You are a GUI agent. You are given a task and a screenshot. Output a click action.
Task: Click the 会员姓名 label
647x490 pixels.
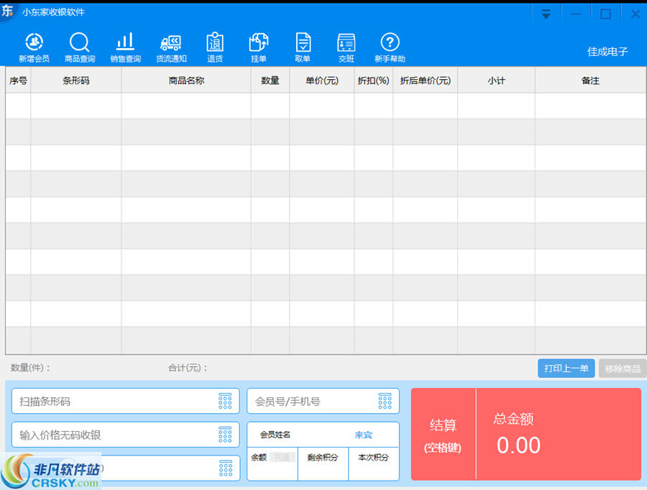275,435
